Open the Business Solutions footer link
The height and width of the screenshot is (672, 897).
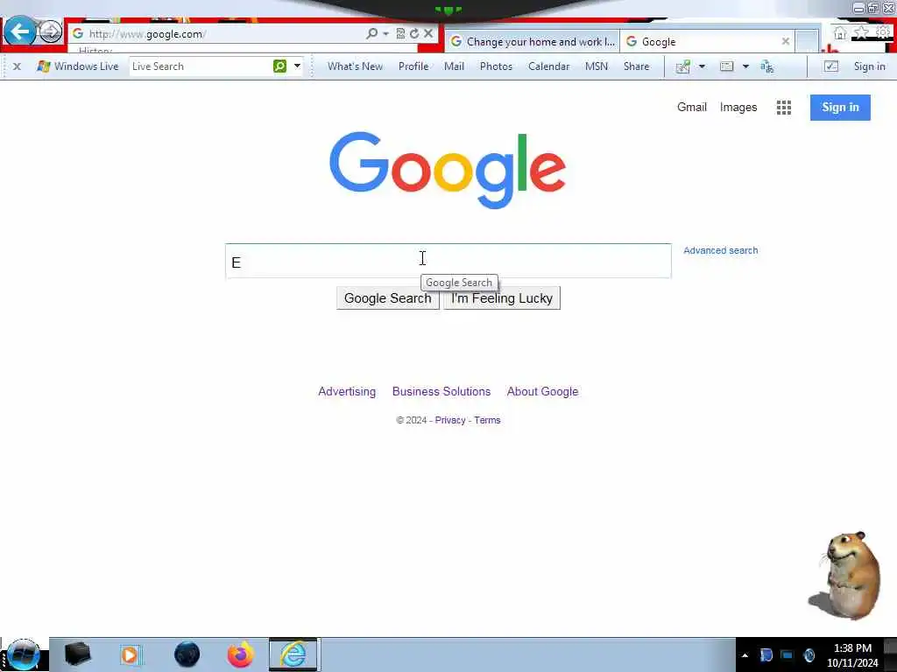tap(441, 391)
